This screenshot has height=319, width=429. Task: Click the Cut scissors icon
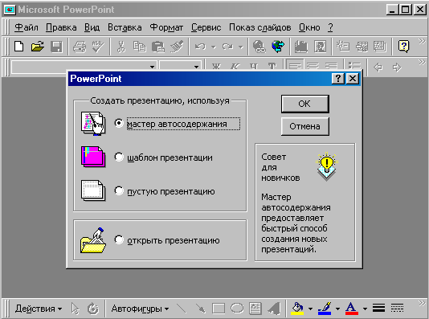pyautogui.click(x=121, y=47)
